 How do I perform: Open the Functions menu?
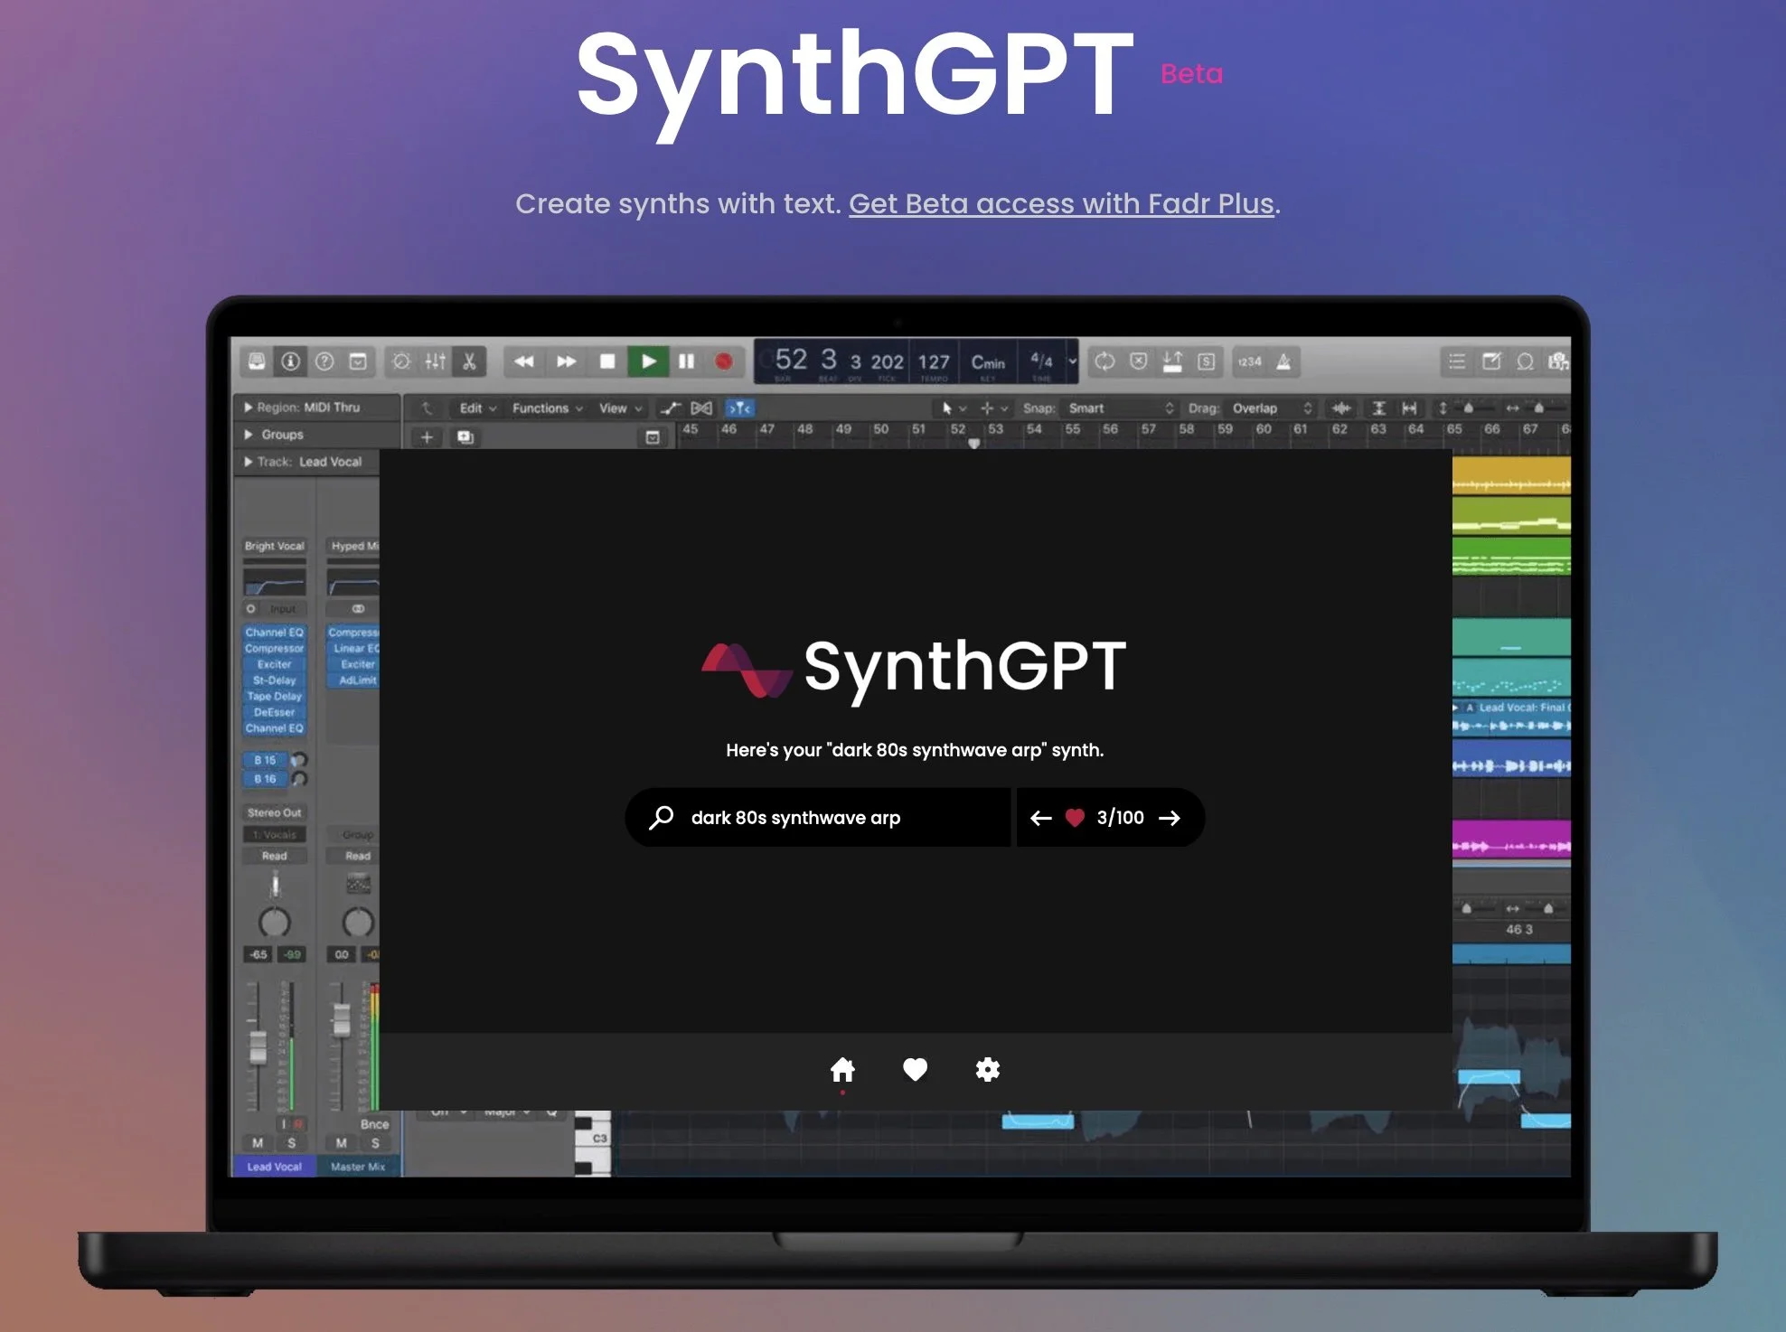[548, 408]
